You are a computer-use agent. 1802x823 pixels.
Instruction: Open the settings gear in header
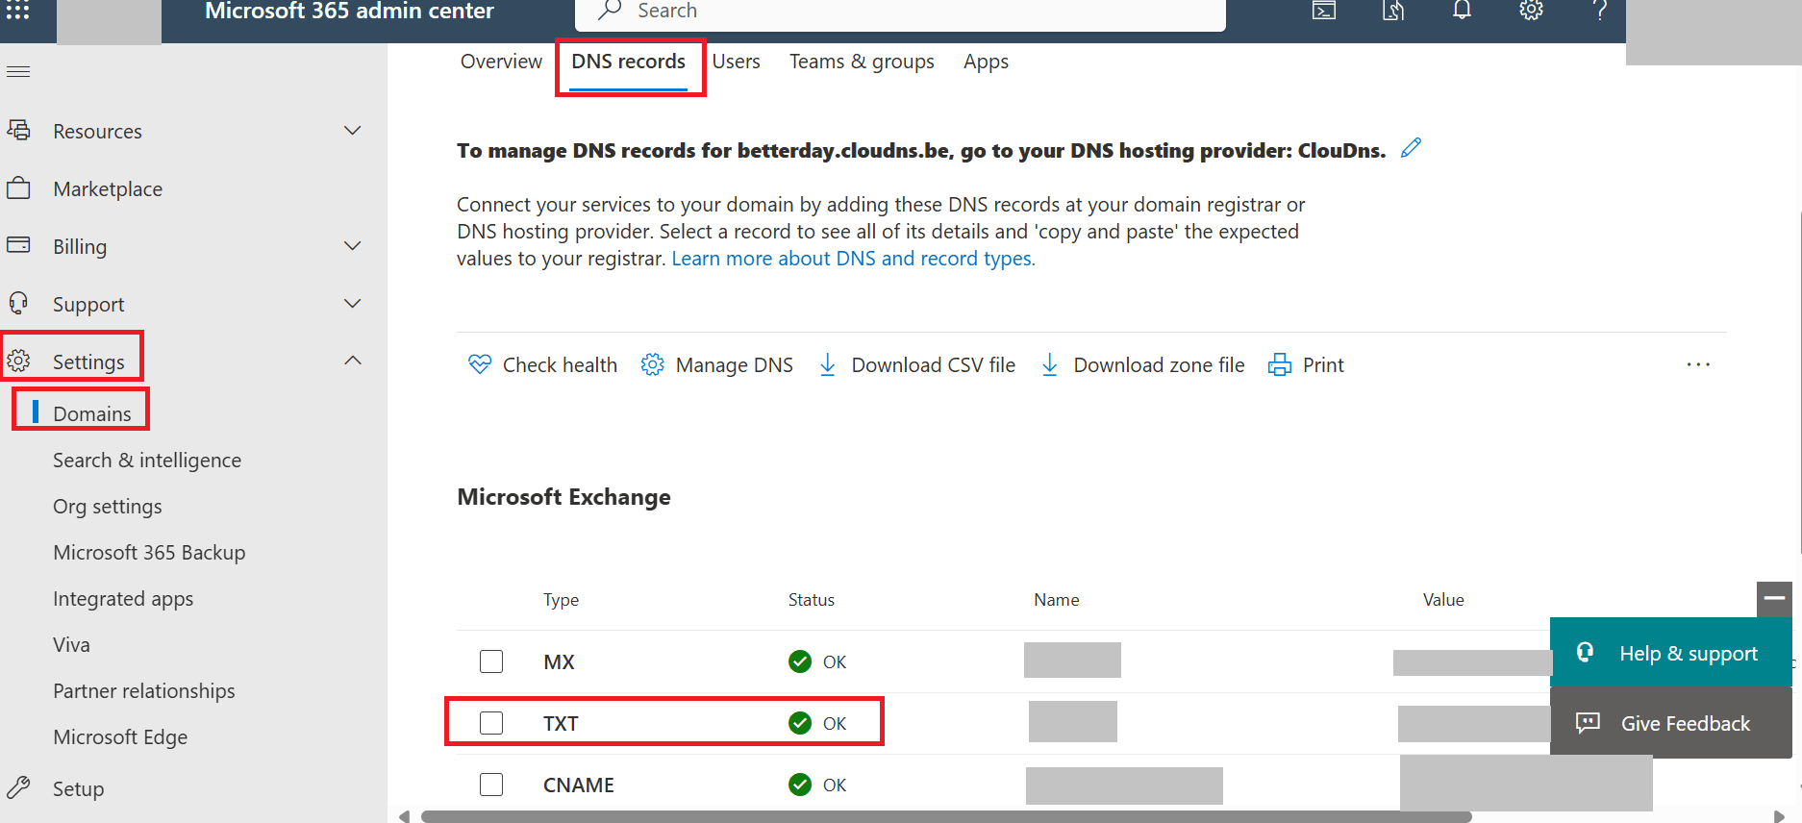(x=1531, y=10)
